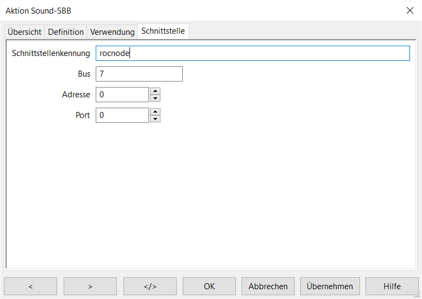Decrease the Adresse value with down arrow
The height and width of the screenshot is (299, 422).
[x=155, y=98]
